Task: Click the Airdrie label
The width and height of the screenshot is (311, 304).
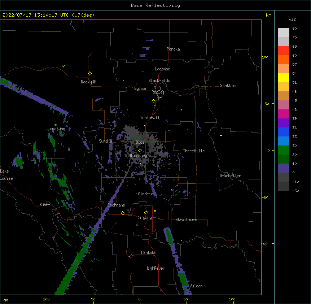Action: 145,194
